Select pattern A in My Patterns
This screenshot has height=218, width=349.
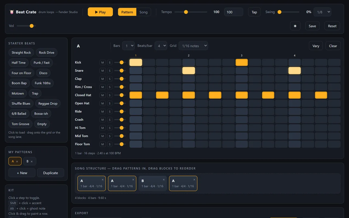pyautogui.click(x=13, y=161)
